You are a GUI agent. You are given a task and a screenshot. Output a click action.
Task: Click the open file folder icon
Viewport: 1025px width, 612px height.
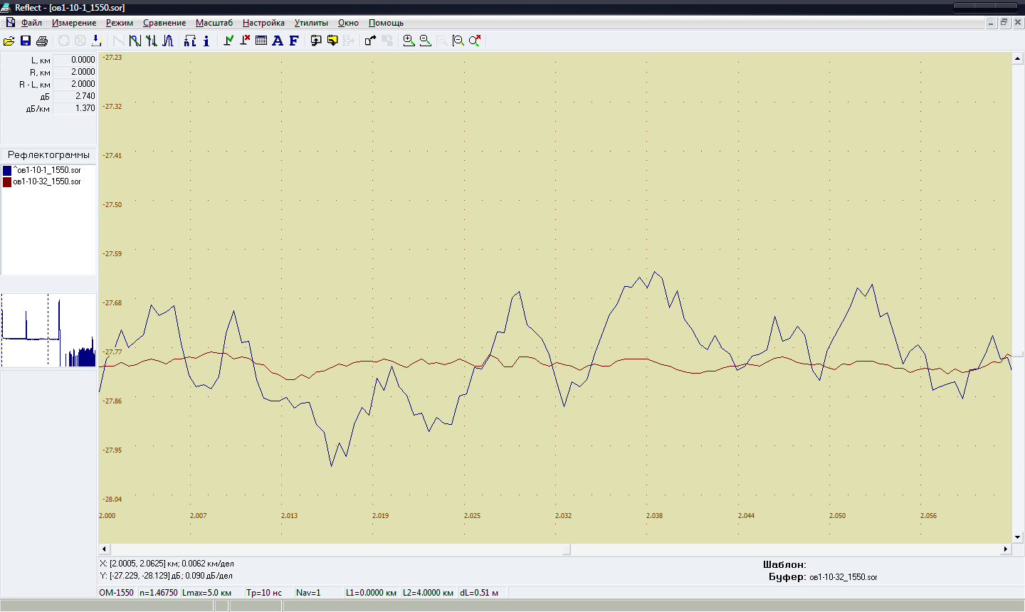[9, 41]
